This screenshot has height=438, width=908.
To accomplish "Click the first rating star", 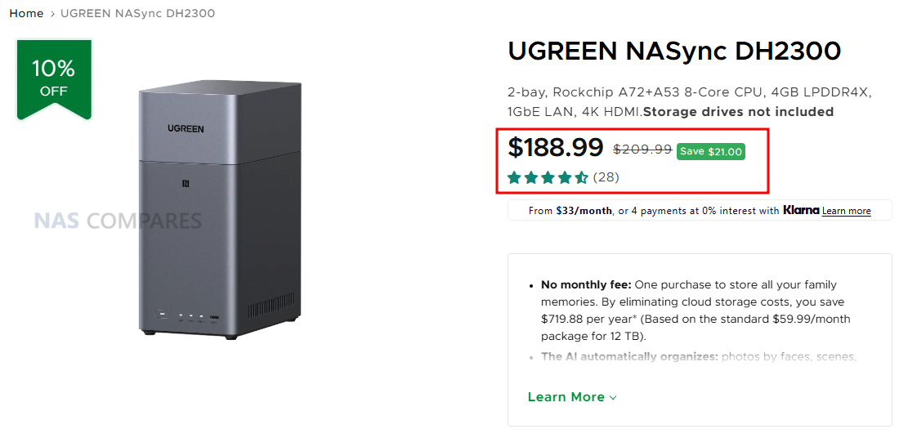I will 515,177.
